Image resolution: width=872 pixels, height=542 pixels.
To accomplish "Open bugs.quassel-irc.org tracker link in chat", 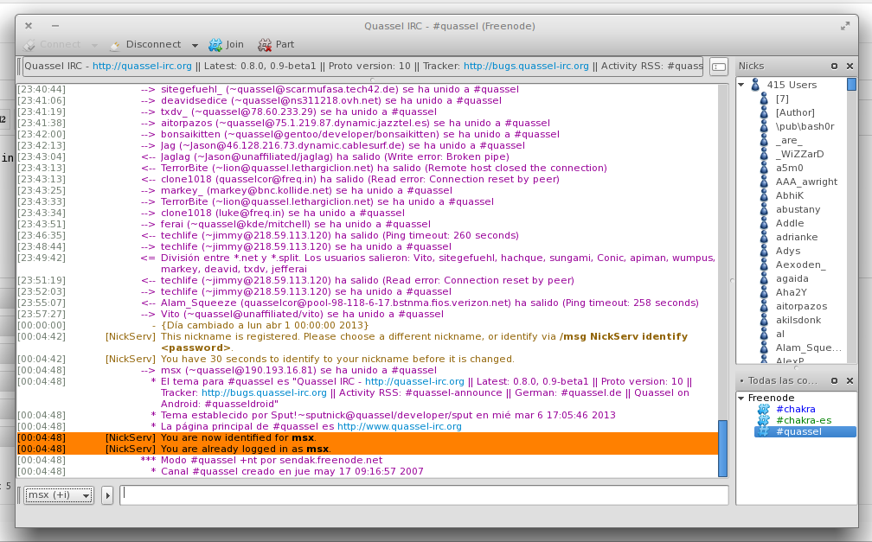I will (264, 393).
